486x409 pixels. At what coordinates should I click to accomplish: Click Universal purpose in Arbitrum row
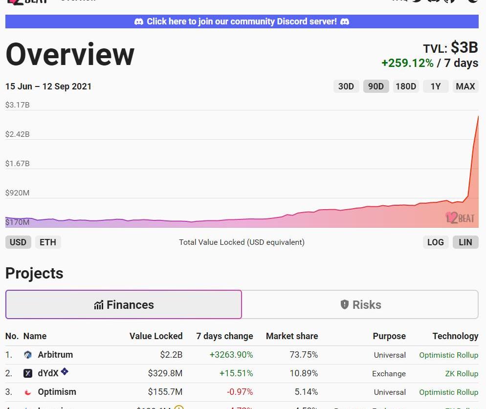[x=390, y=355]
